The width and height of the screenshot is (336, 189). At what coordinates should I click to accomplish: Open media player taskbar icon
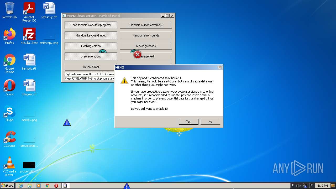tap(39, 186)
